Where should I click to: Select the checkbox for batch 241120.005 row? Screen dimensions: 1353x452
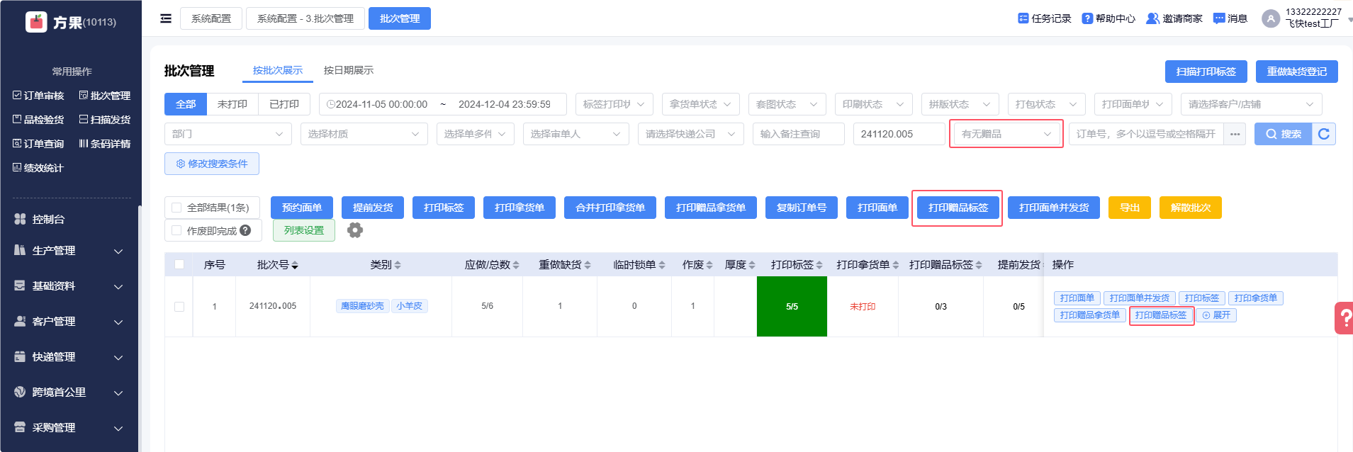pyautogui.click(x=179, y=307)
